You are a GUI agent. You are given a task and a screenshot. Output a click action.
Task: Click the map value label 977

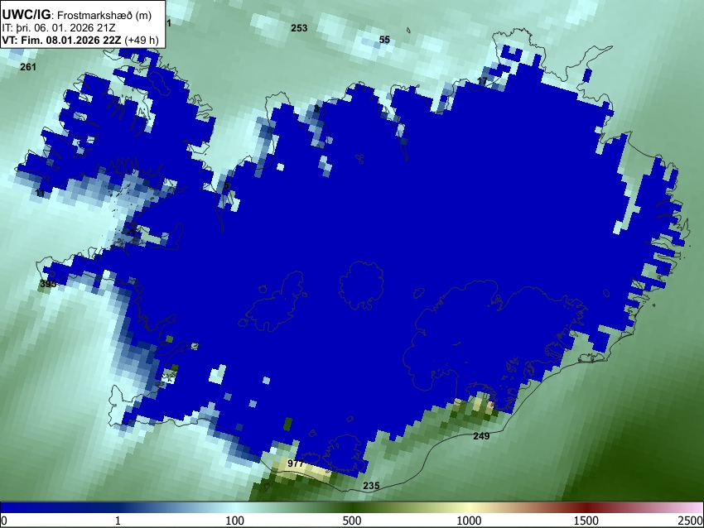[x=296, y=463]
